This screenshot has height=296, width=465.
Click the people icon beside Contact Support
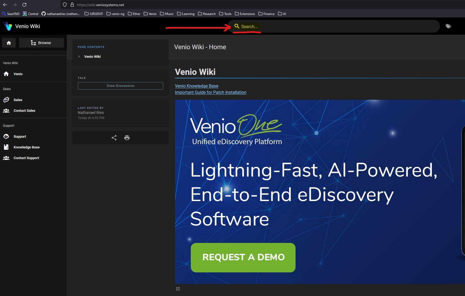6,158
